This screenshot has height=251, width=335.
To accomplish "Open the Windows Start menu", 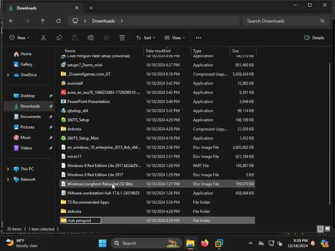I will (102, 243).
